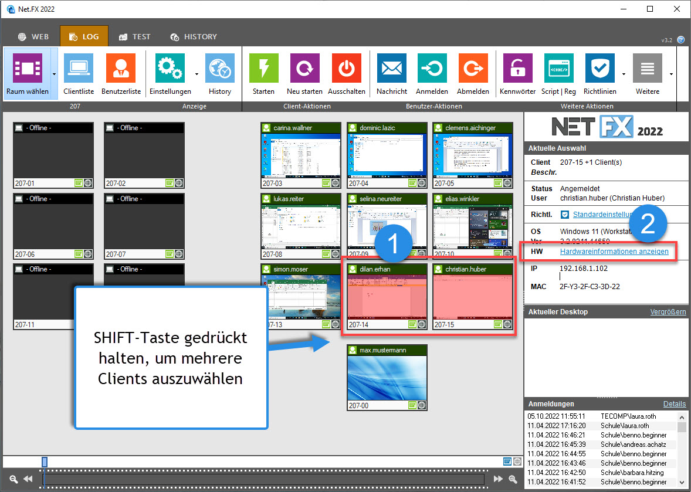Image resolution: width=691 pixels, height=492 pixels.
Task: Select lukas.reiter's client thumbnail 207-08
Action: (300, 226)
